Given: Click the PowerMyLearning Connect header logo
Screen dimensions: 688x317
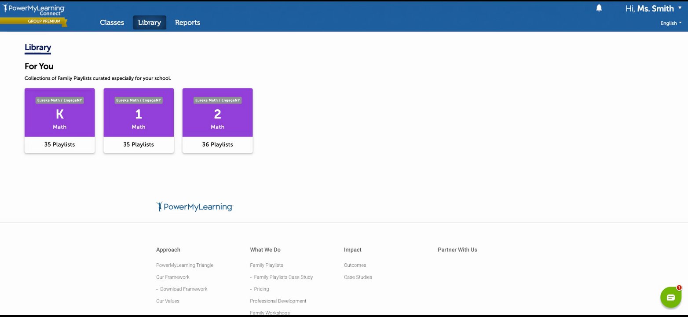Looking at the screenshot, I should pos(34,10).
